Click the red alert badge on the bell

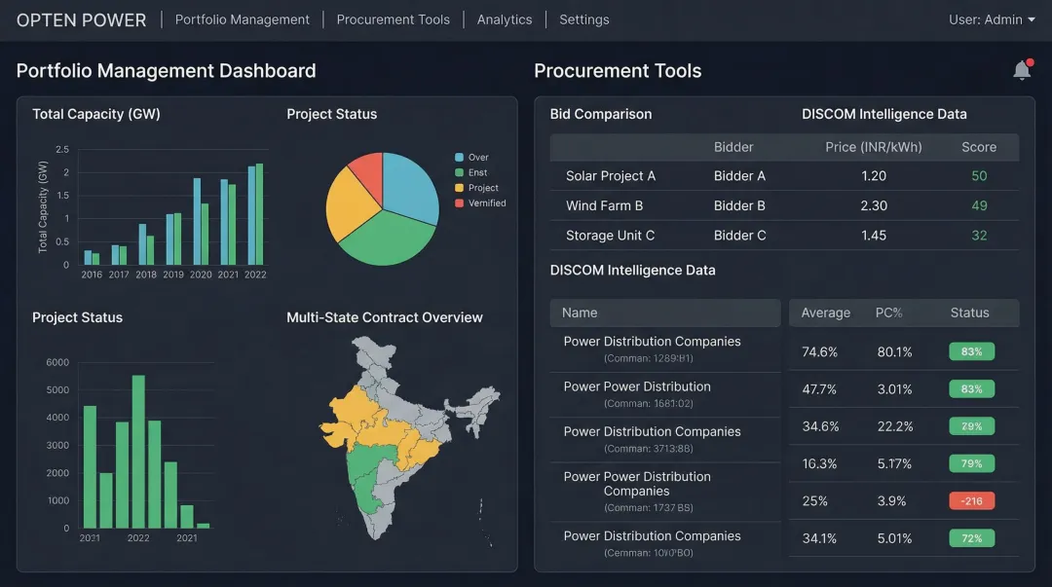coord(1030,62)
